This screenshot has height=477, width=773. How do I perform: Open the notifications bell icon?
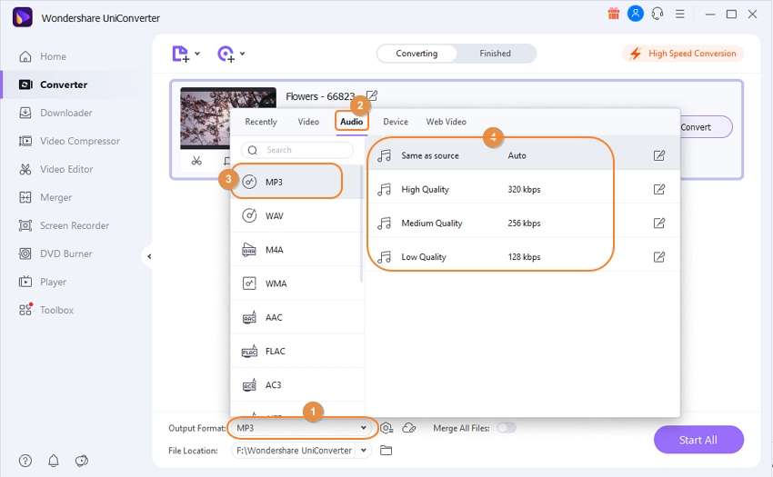point(54,461)
